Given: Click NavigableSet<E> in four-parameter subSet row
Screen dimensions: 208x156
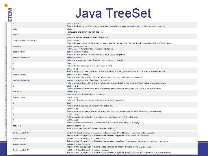Looking at the screenshot, I should (x=21, y=133).
